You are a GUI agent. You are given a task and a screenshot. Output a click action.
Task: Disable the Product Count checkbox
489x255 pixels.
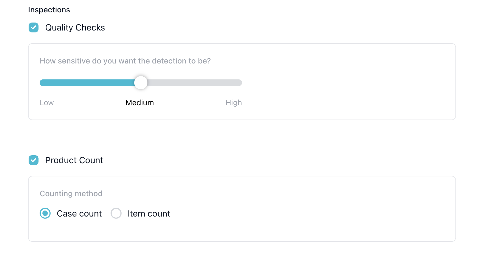pyautogui.click(x=34, y=160)
